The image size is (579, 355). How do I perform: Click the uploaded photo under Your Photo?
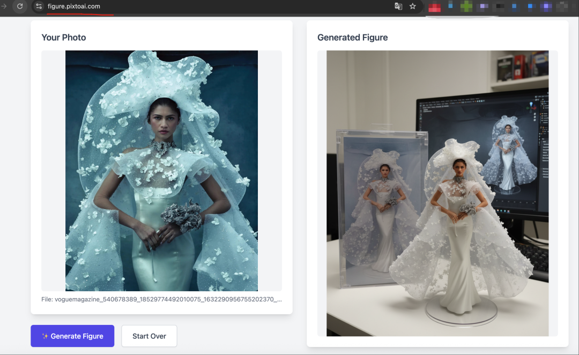coord(161,171)
